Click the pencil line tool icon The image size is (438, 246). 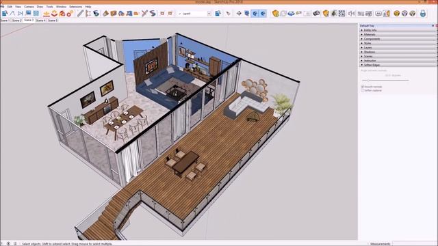click(81, 13)
